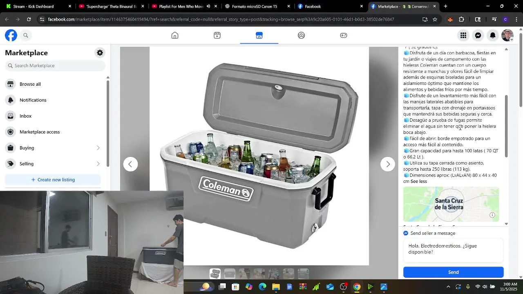Image resolution: width=523 pixels, height=294 pixels.
Task: Open the Gaming tab icon
Action: pos(344,36)
